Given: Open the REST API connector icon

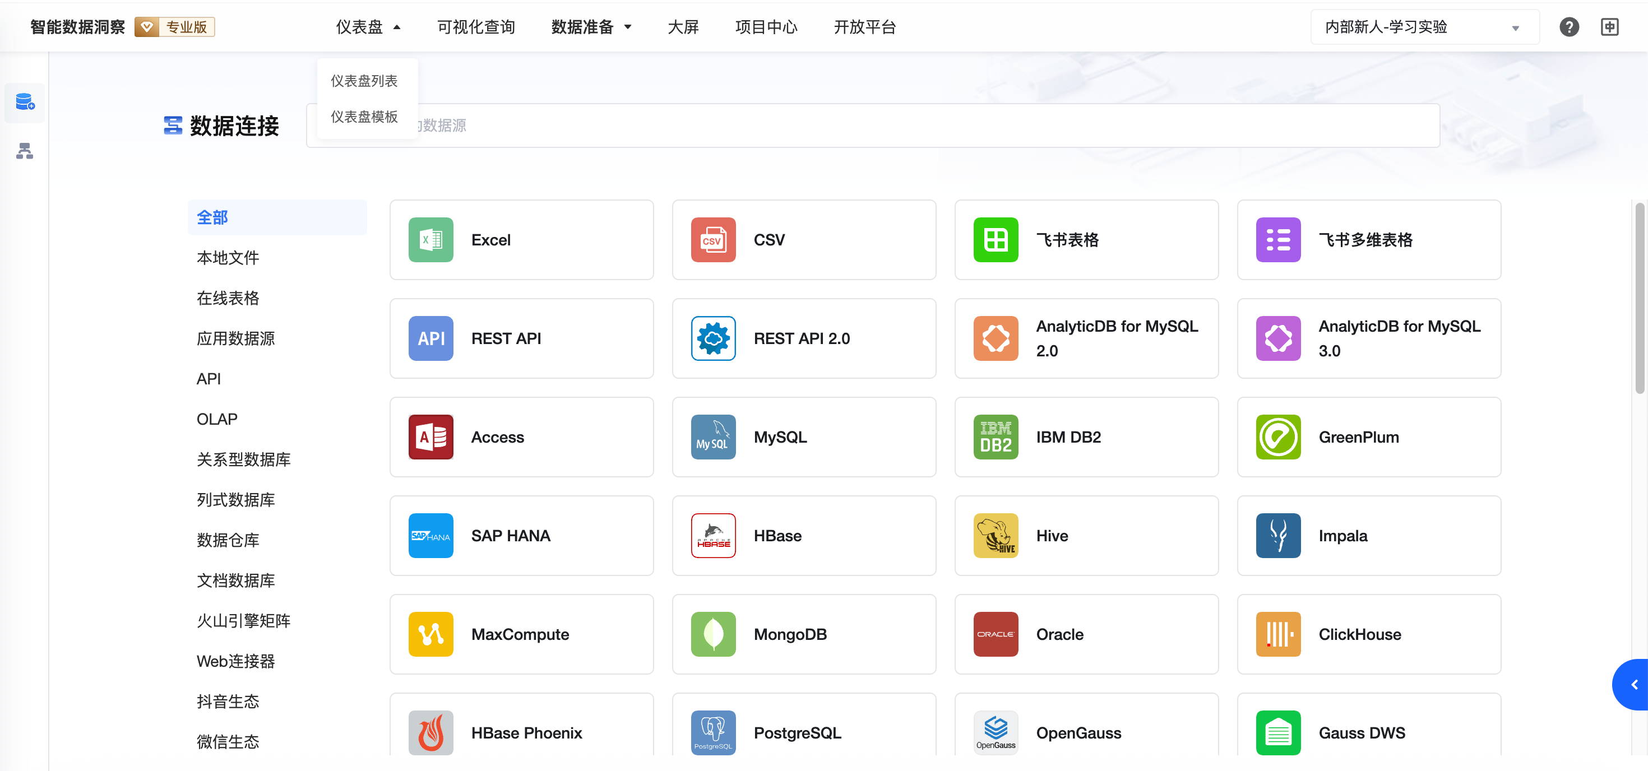Looking at the screenshot, I should tap(430, 338).
